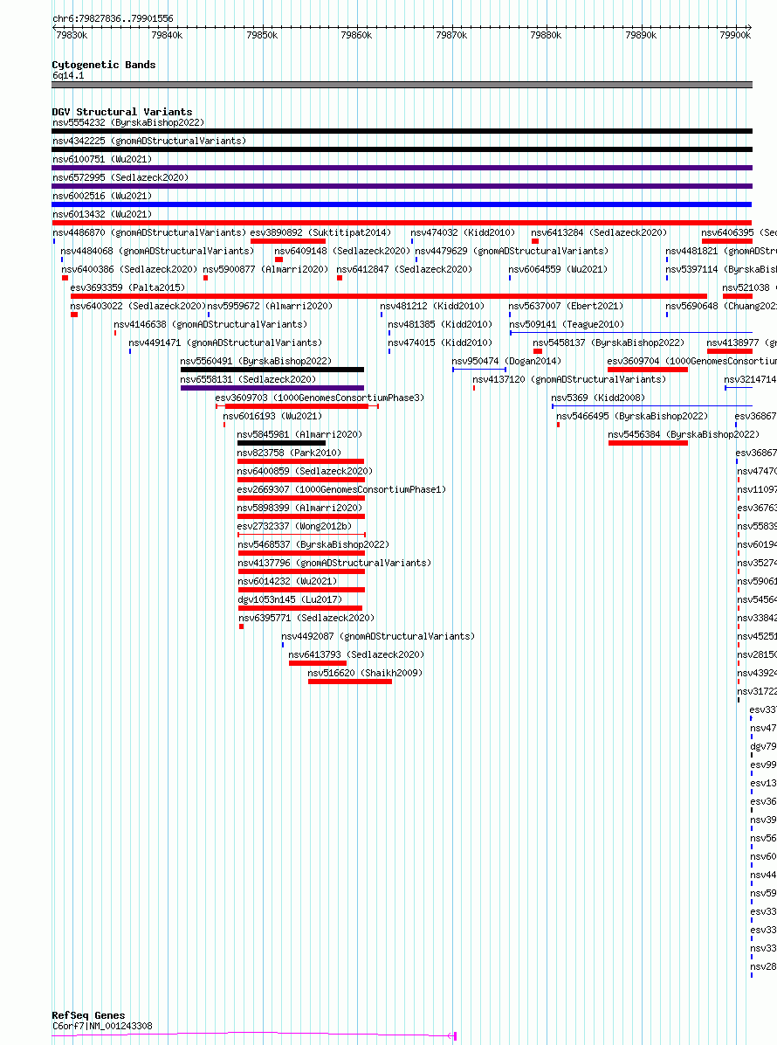Click the black bar under nsv5560491 (ByrskaBishop2022)
Screen dimensions: 777x1045
(272, 370)
